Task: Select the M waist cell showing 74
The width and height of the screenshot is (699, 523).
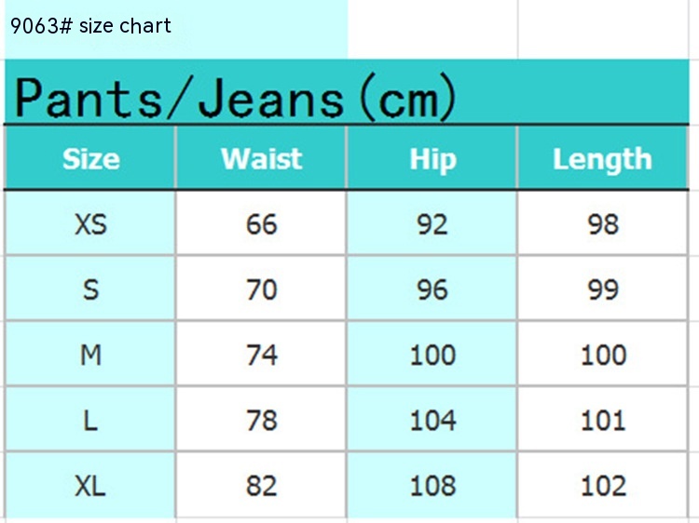Action: pos(262,355)
